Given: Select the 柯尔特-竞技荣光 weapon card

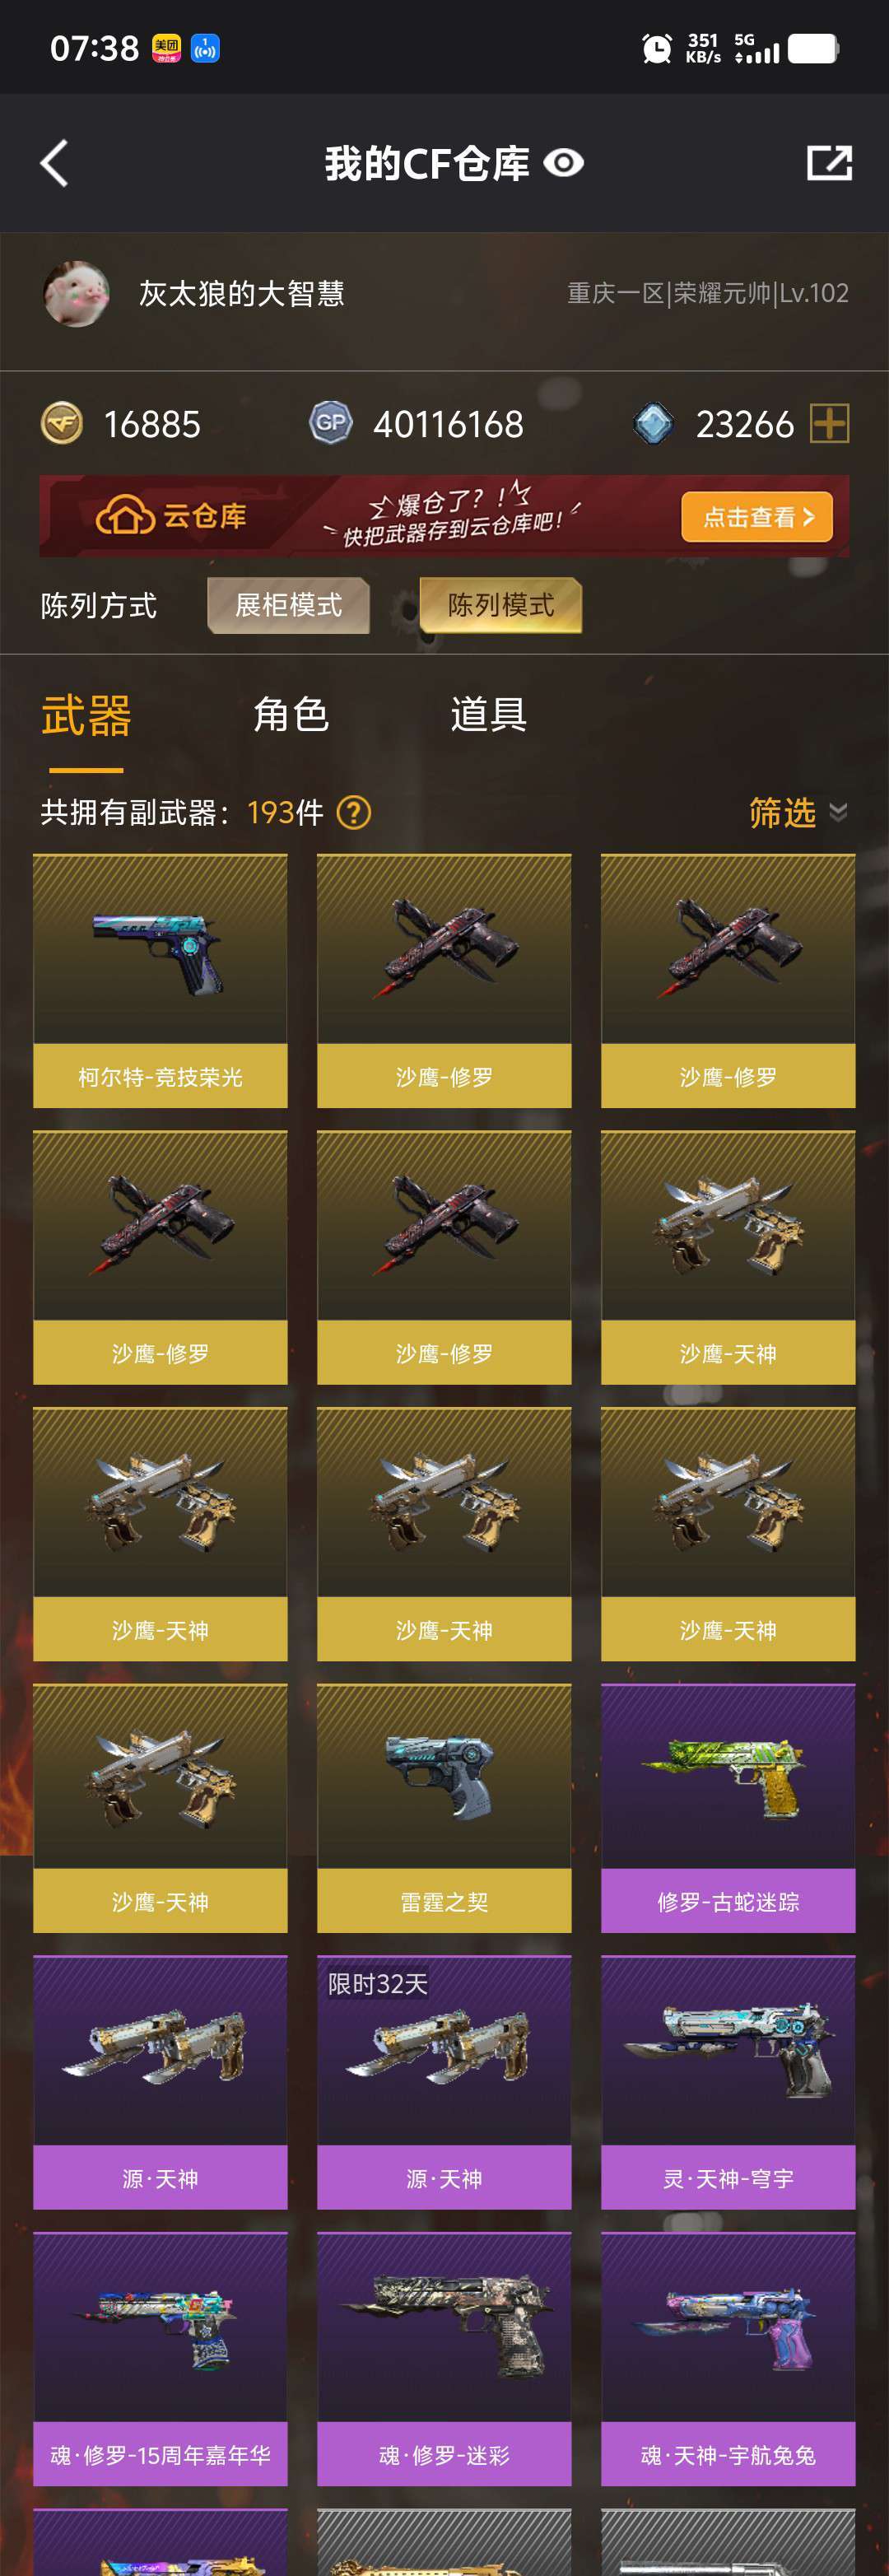Looking at the screenshot, I should tap(160, 981).
